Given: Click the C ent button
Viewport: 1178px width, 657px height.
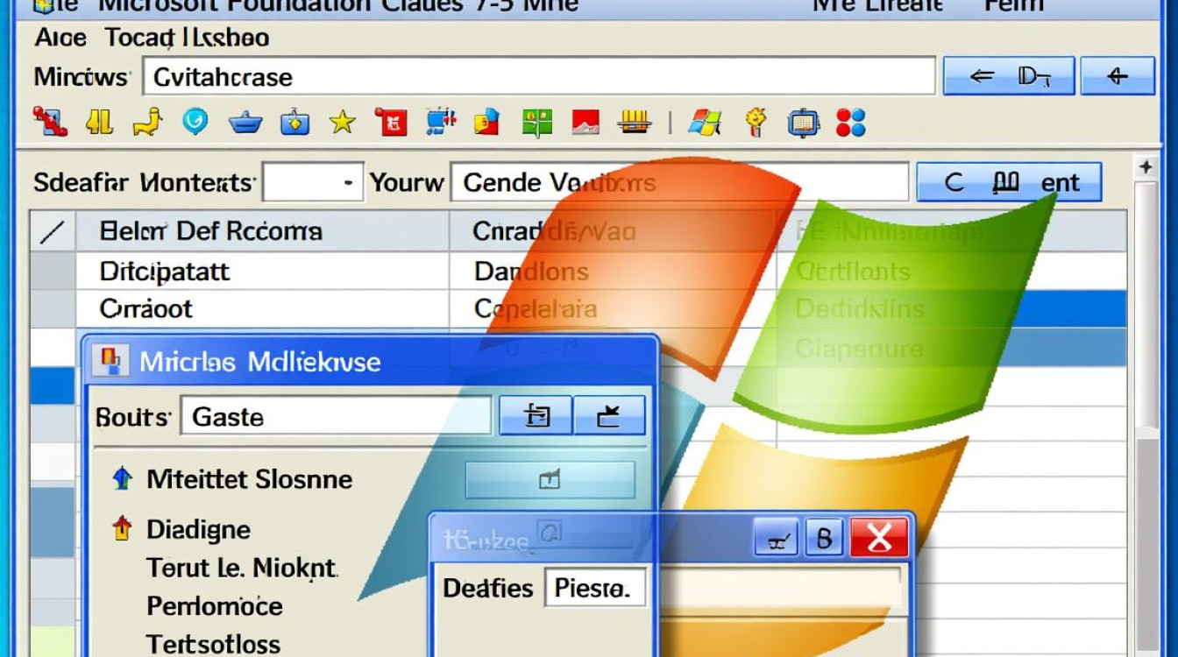Looking at the screenshot, I should pos(1009,182).
